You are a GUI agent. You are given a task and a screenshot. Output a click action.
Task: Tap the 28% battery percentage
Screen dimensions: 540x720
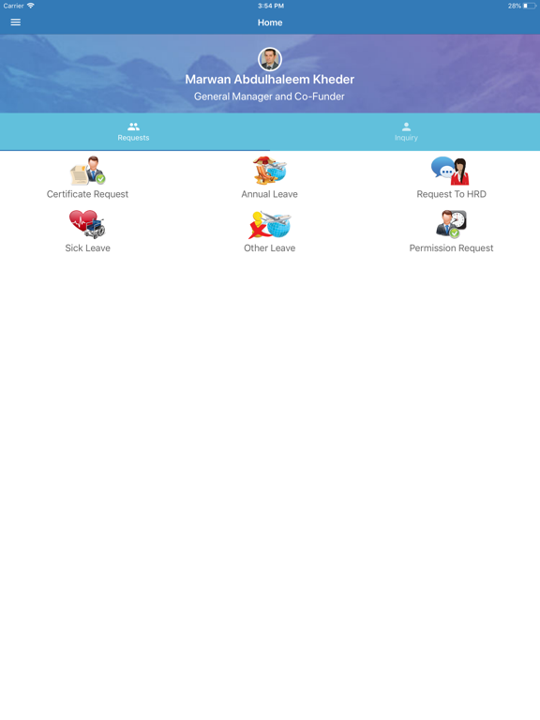click(515, 6)
